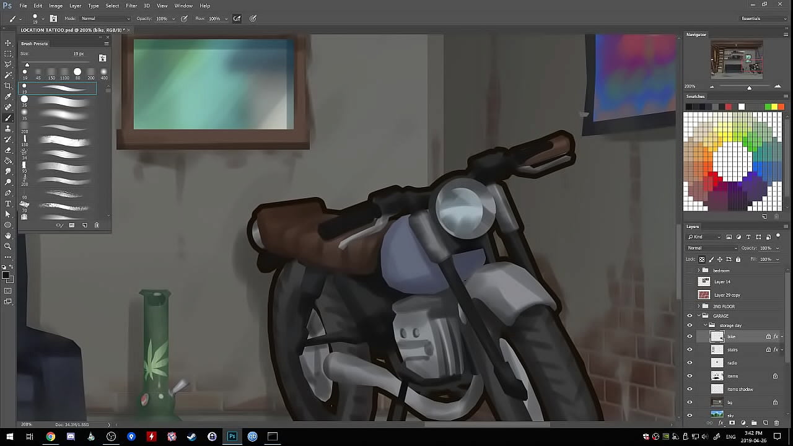The width and height of the screenshot is (793, 446).
Task: Expand the bedroom layer group
Action: pos(699,271)
